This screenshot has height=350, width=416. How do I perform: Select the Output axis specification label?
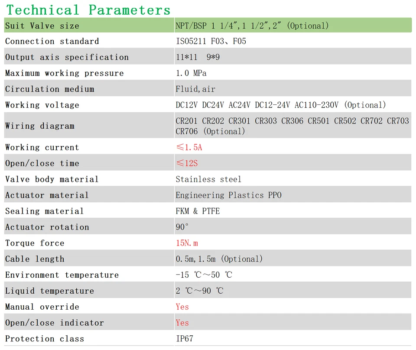pyautogui.click(x=67, y=57)
